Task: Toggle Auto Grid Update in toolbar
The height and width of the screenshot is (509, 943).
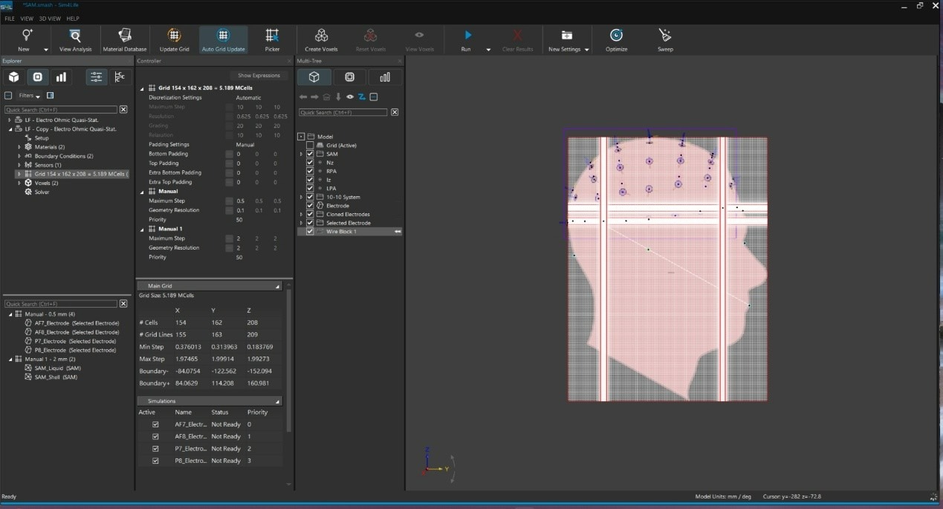Action: (x=223, y=36)
